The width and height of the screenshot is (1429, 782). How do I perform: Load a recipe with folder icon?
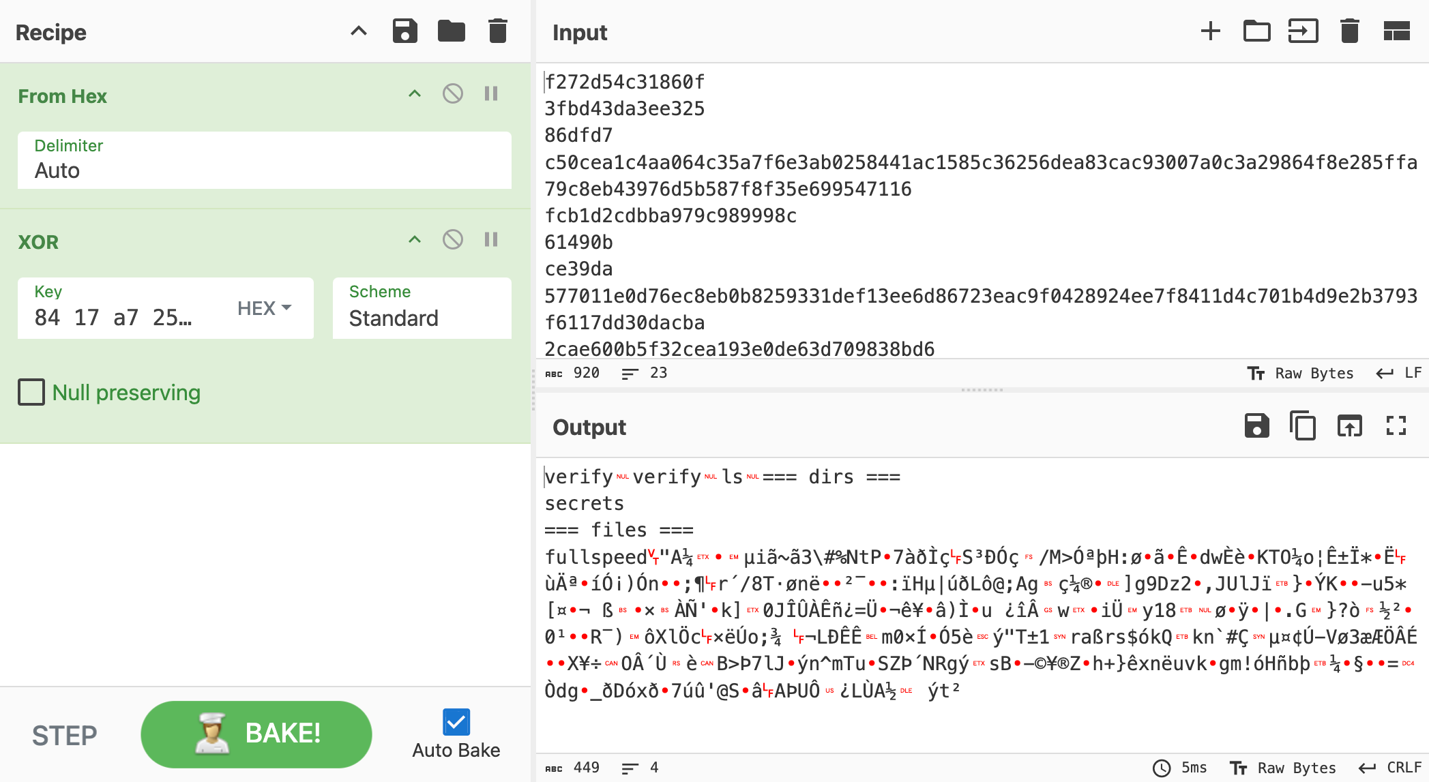(451, 31)
